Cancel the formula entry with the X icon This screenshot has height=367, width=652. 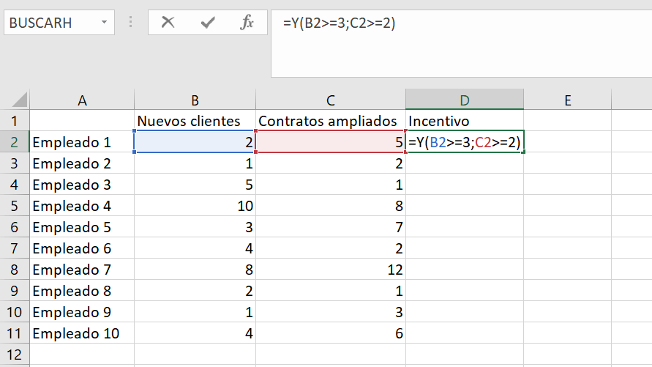pos(168,22)
